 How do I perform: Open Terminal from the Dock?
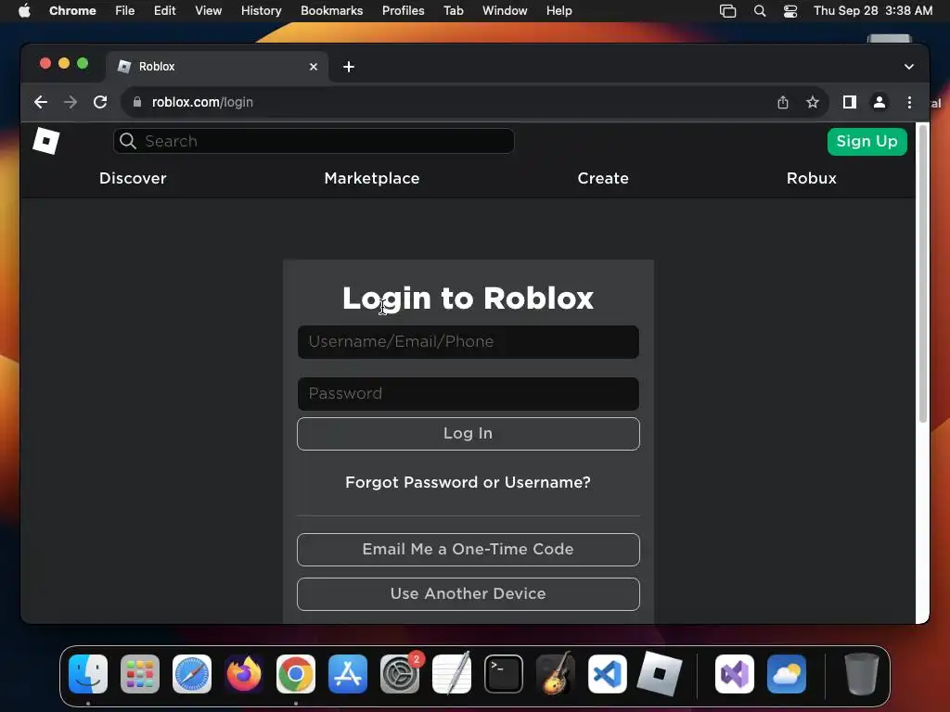[x=504, y=674]
